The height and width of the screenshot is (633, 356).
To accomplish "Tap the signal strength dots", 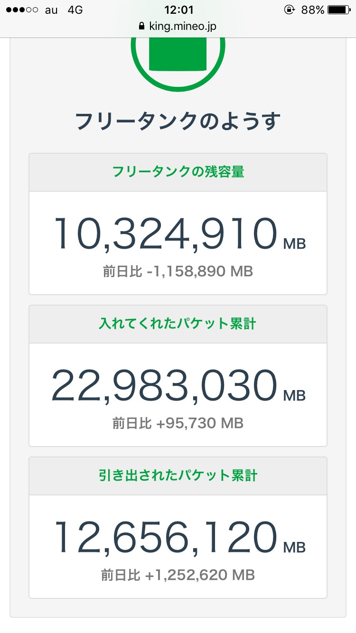I will (19, 10).
